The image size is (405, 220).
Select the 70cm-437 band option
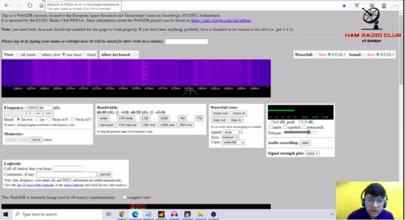point(72,119)
